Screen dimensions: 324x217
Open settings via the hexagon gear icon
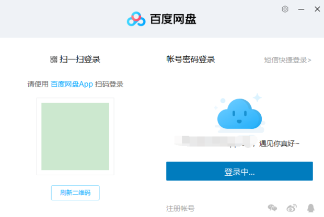(x=285, y=9)
